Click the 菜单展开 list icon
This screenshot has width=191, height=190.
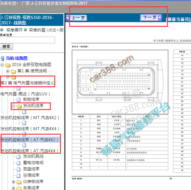pos(2,30)
